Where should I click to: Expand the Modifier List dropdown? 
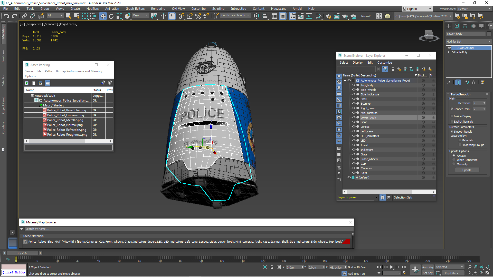click(469, 42)
